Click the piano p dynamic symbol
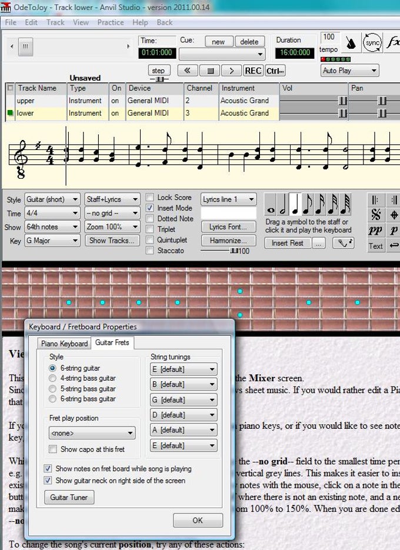The height and width of the screenshot is (550, 400). point(394,231)
